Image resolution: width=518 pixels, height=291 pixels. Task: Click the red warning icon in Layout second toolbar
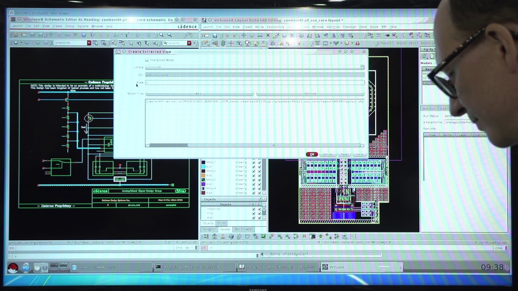point(357,43)
